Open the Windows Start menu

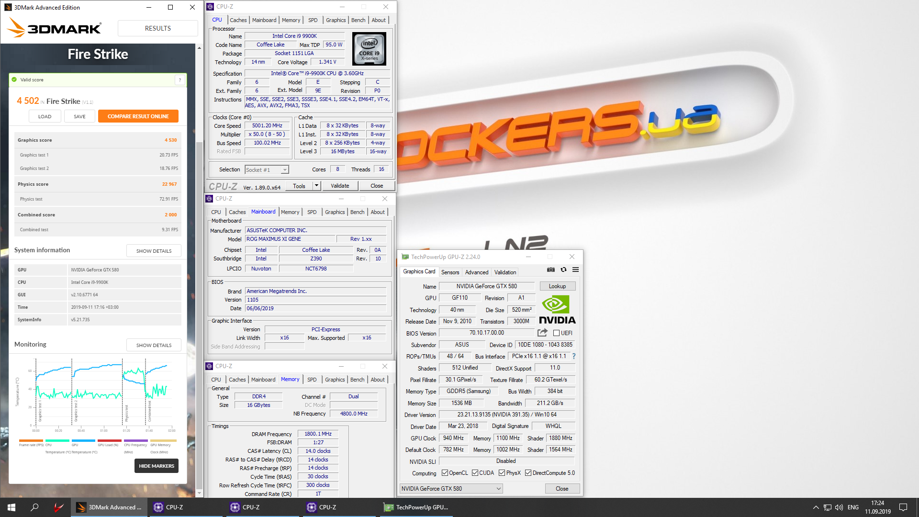11,507
